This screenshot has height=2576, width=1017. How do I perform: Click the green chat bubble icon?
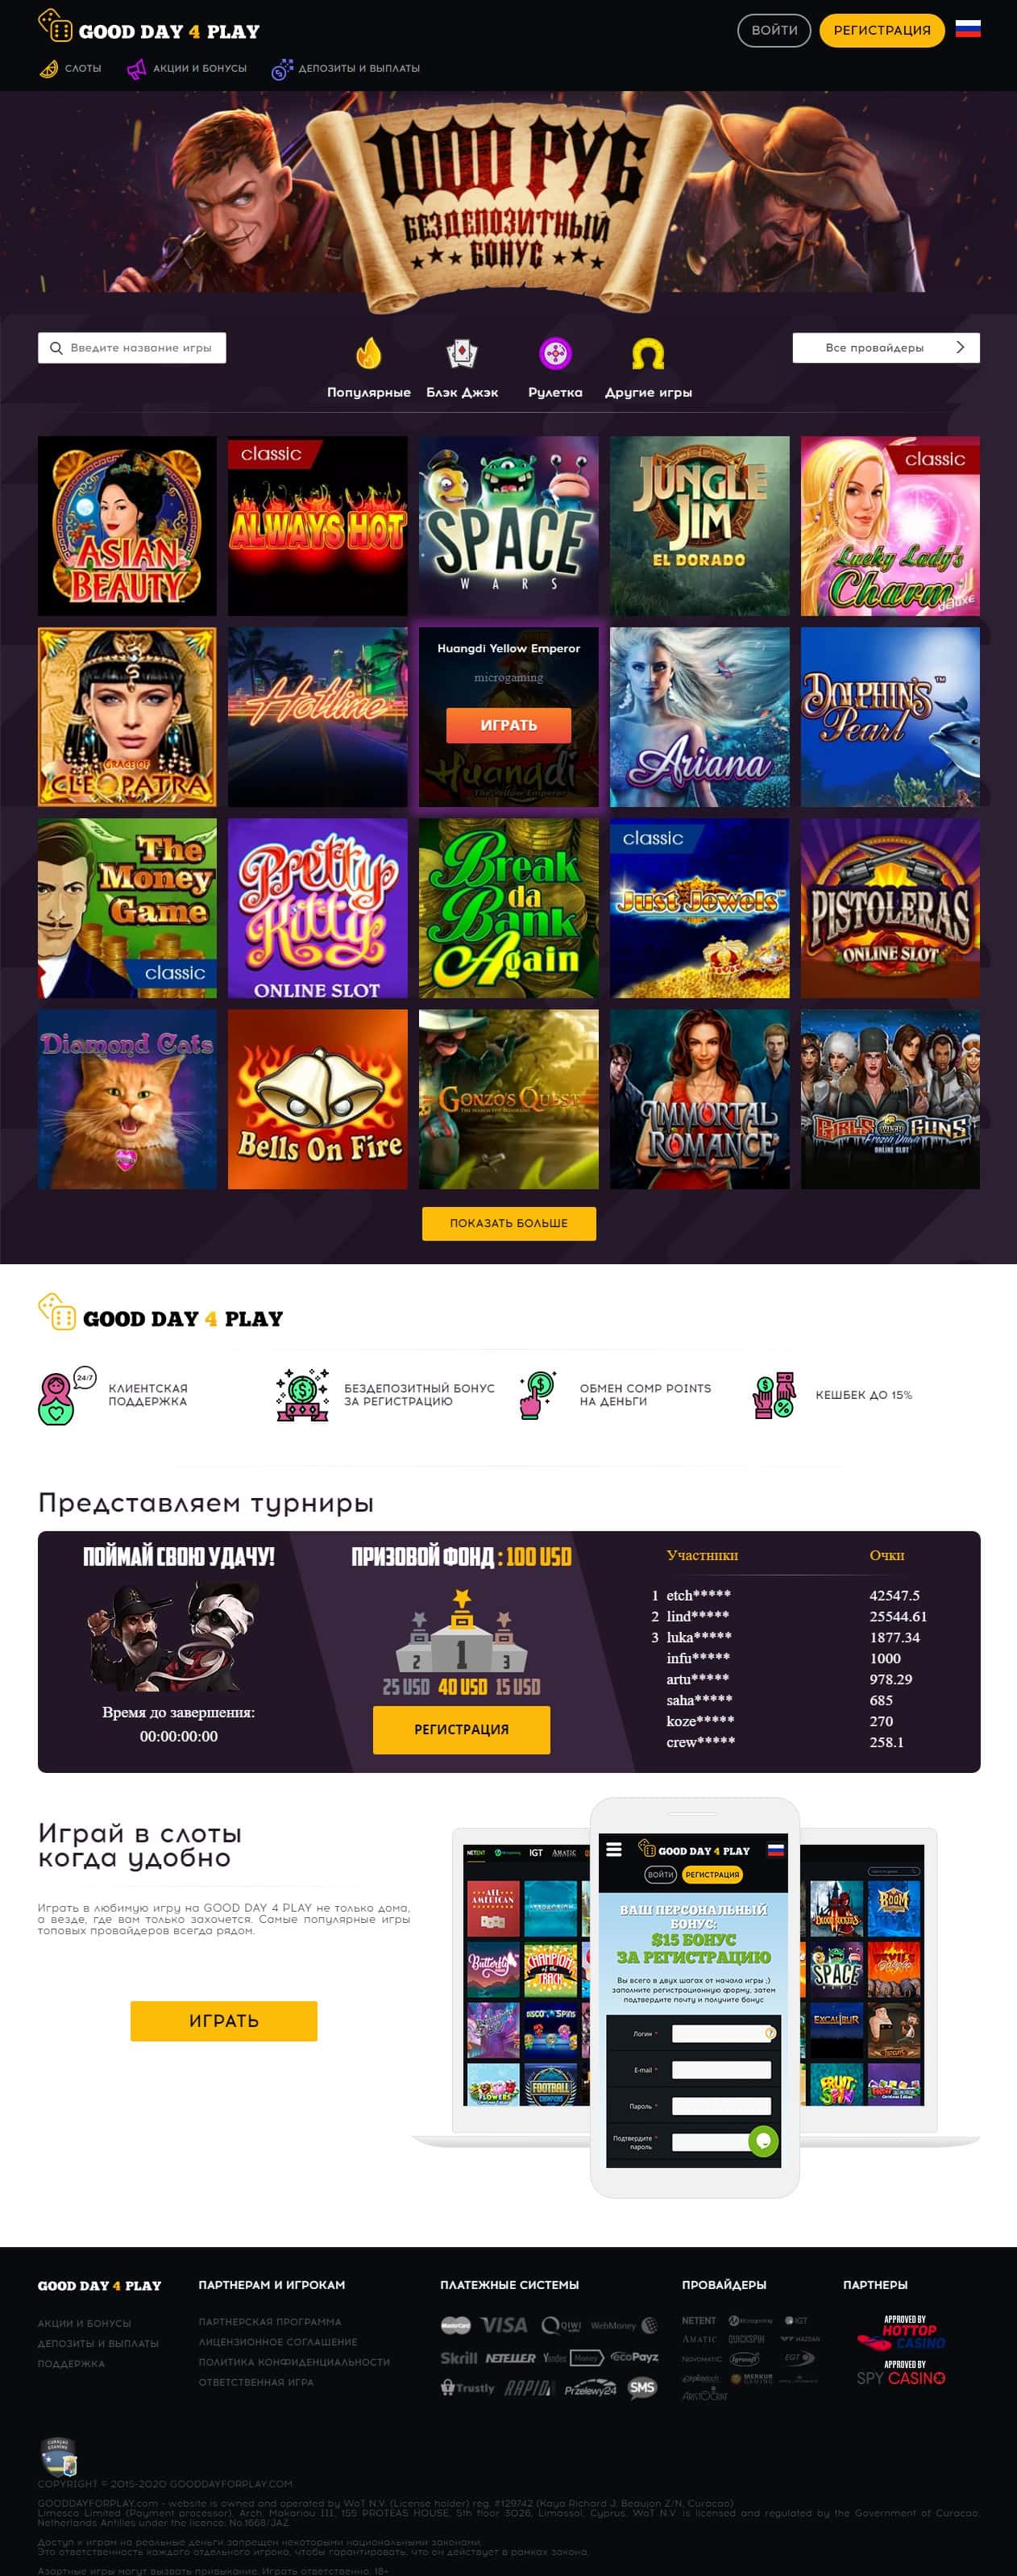[763, 2141]
